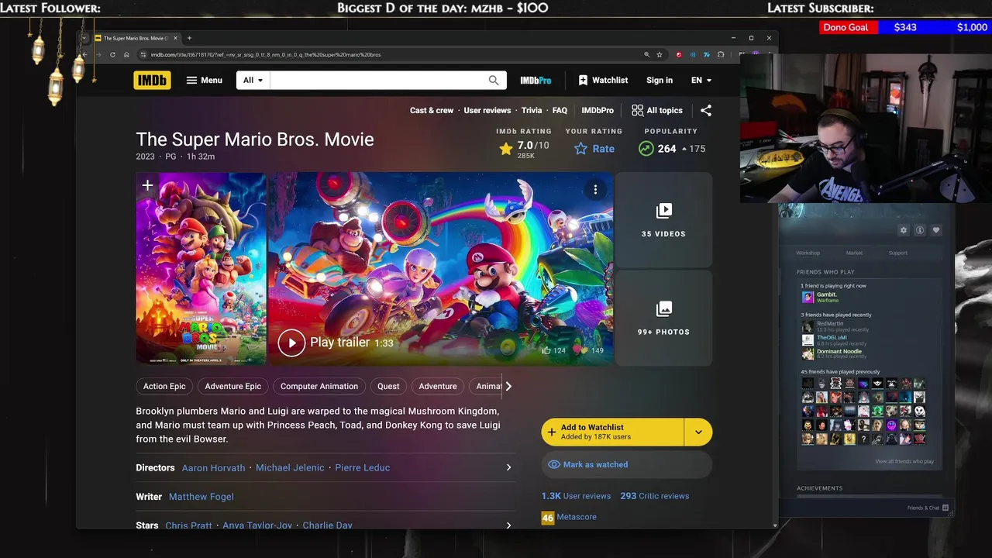Open the tab search dropdown arrow

(x=84, y=38)
